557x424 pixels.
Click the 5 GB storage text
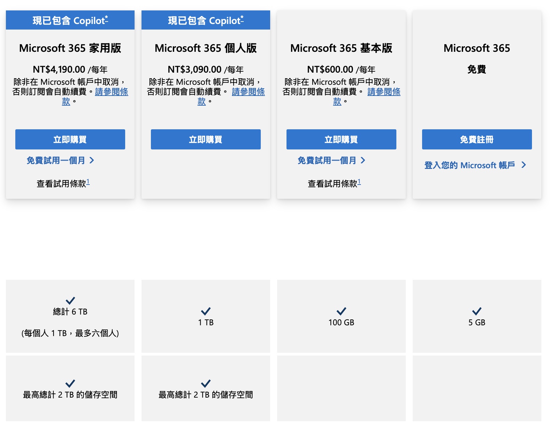coord(477,323)
